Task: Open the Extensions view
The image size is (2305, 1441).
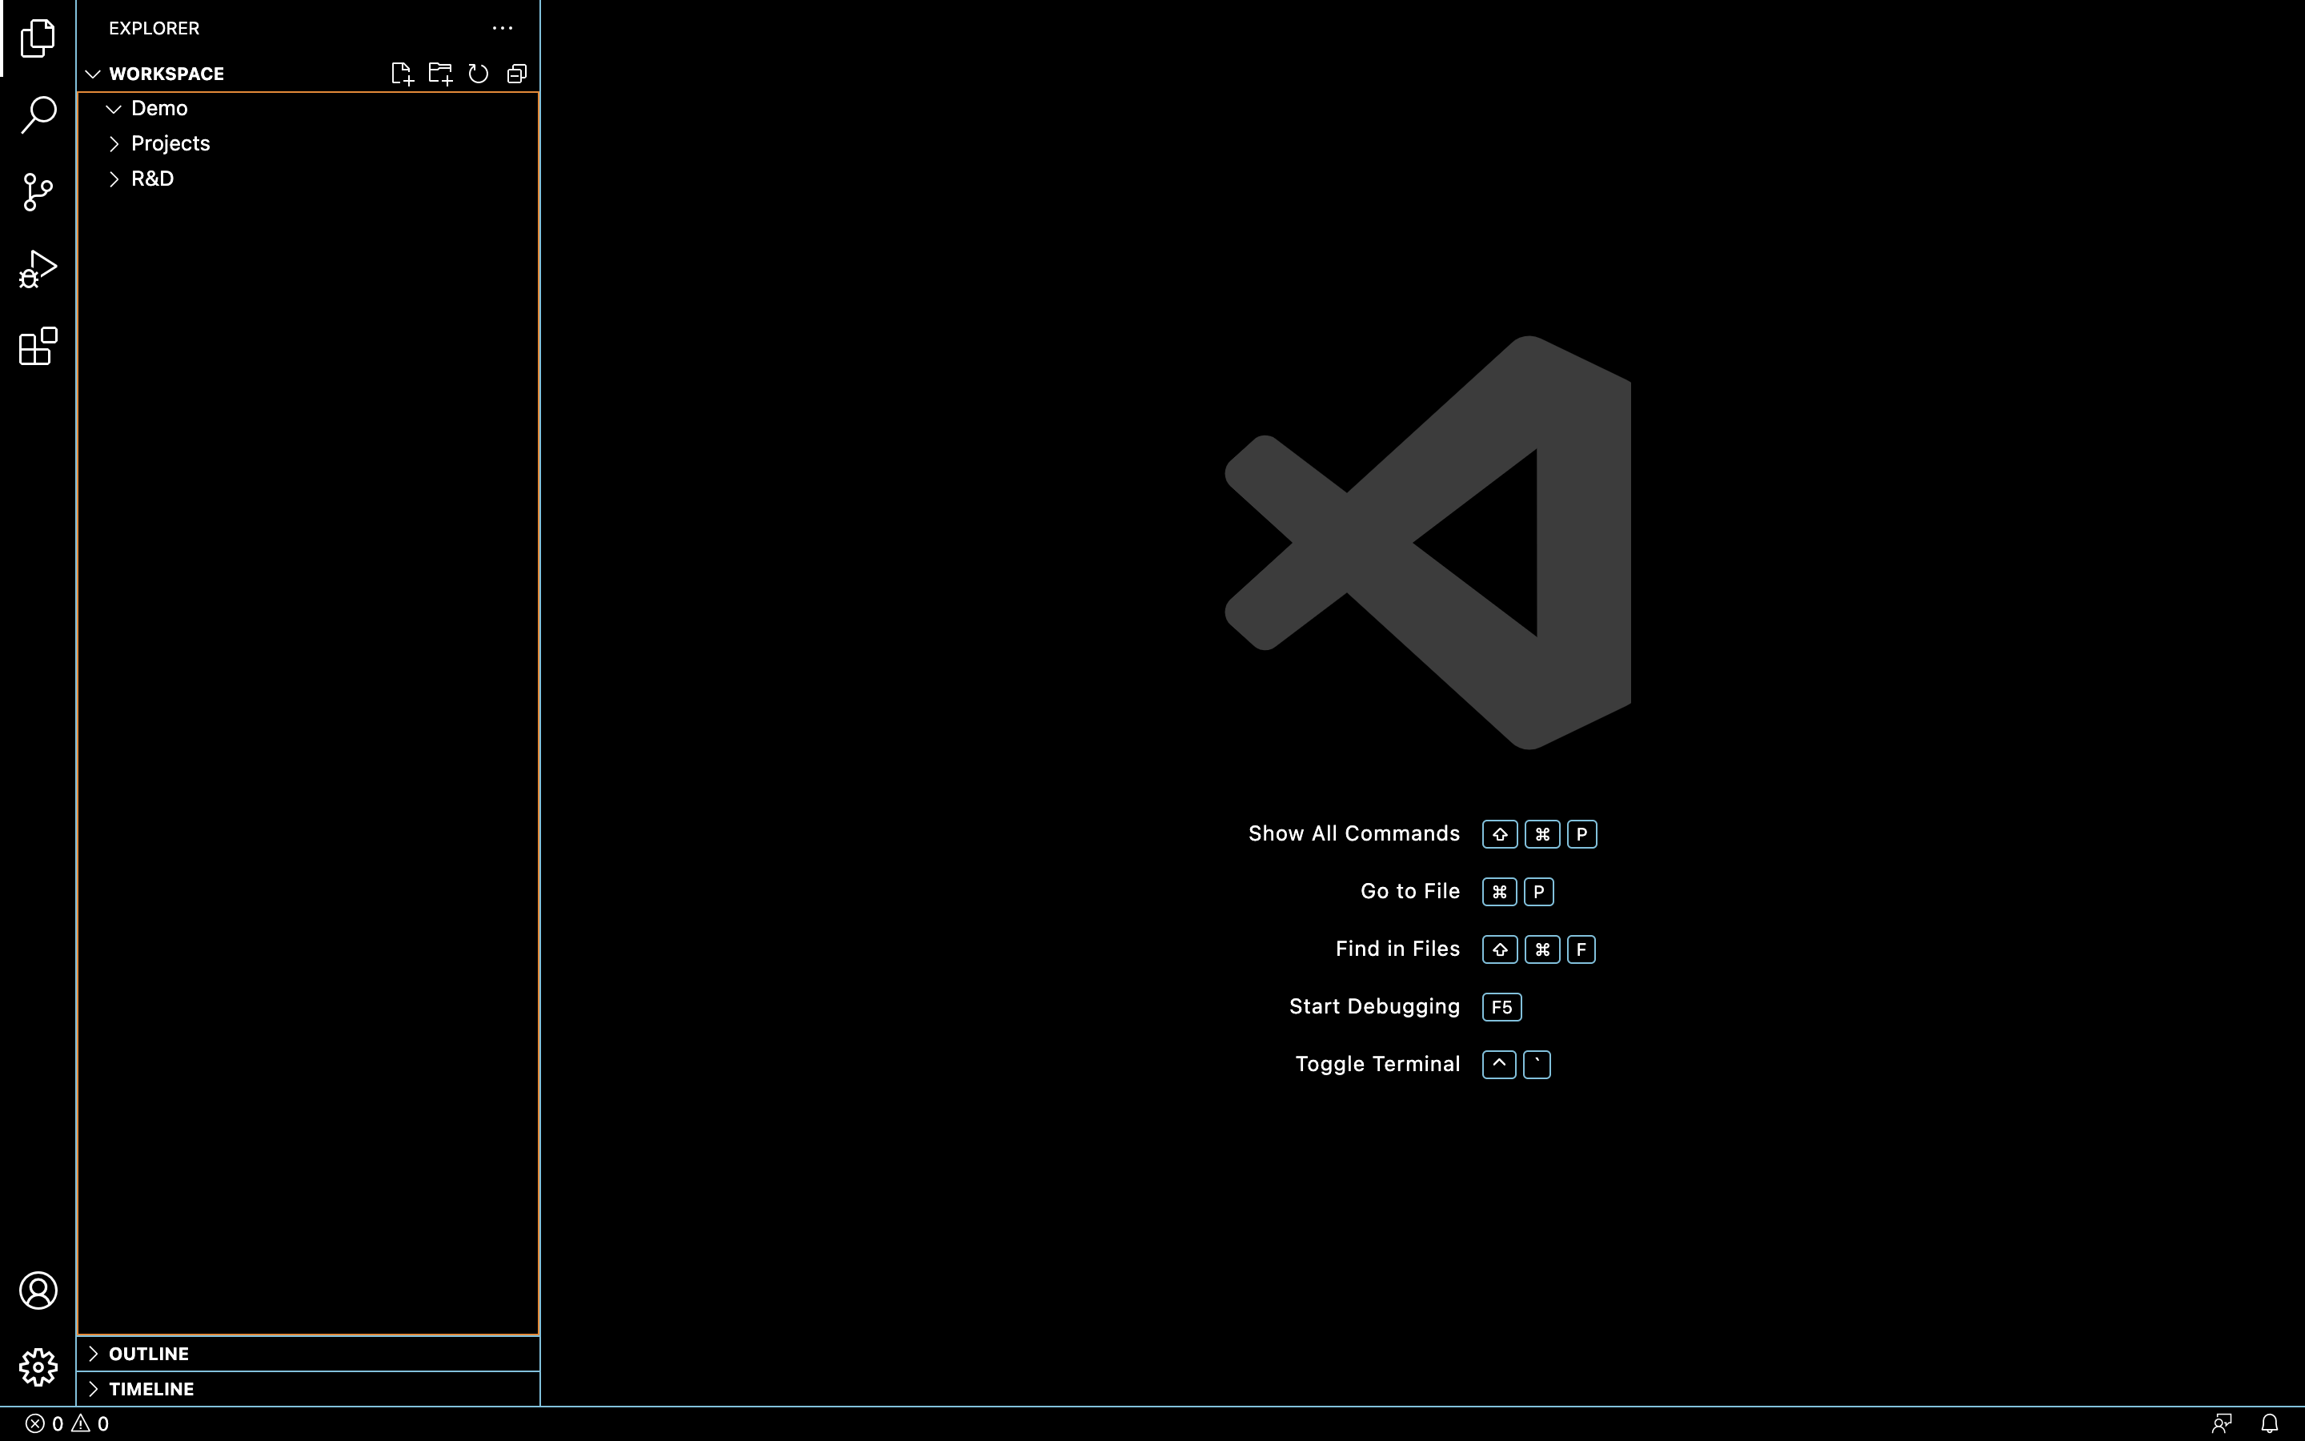Action: click(x=38, y=346)
